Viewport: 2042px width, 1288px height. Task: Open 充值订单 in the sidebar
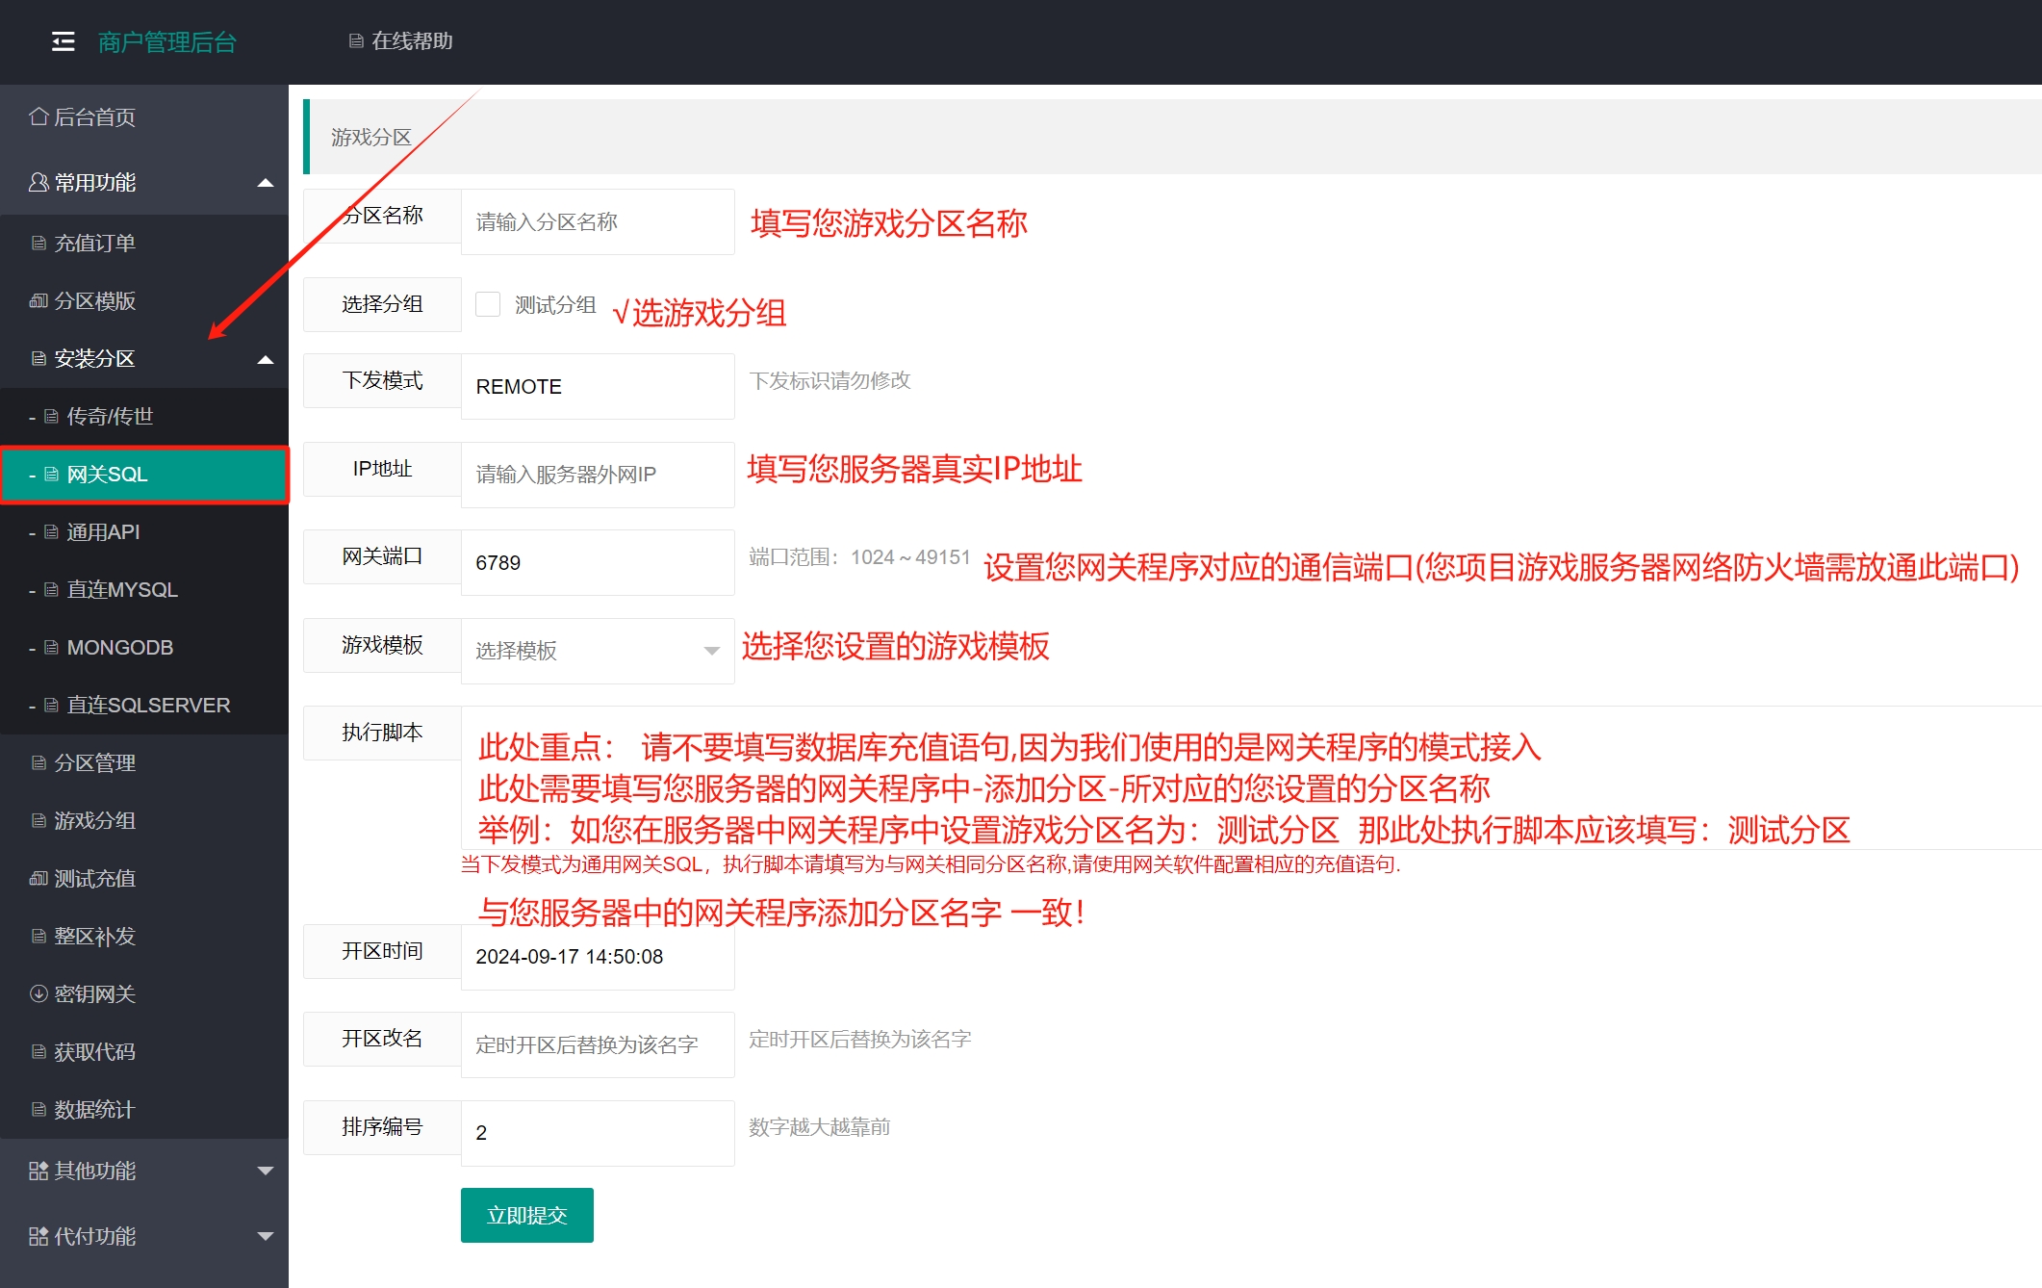coord(144,243)
